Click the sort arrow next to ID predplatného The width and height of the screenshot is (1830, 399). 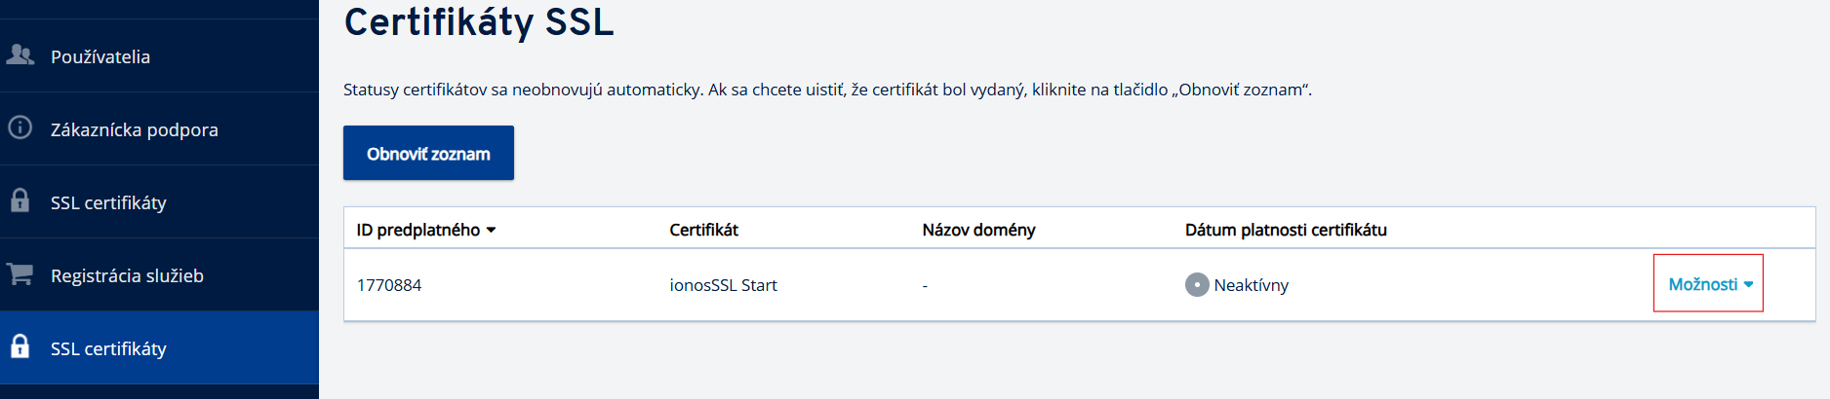(x=492, y=231)
